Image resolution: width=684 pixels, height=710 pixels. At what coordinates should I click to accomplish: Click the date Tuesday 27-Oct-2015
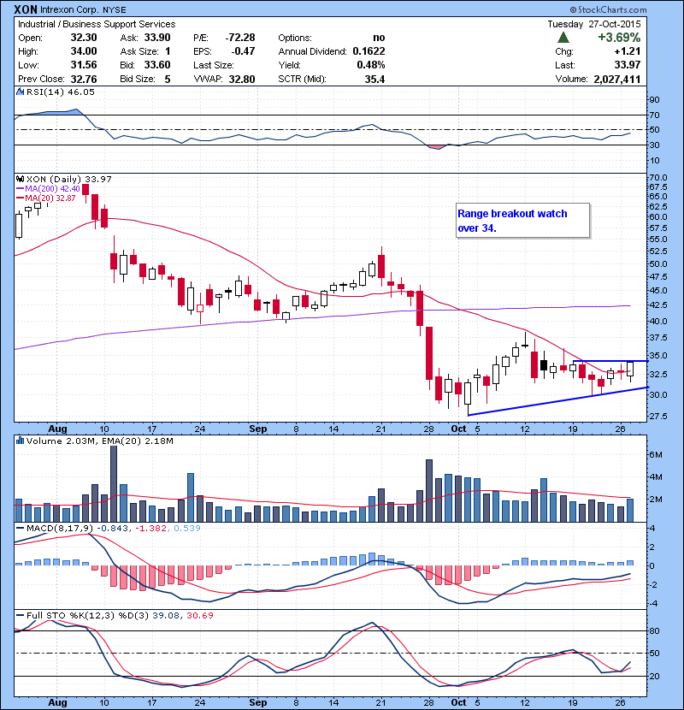(594, 24)
